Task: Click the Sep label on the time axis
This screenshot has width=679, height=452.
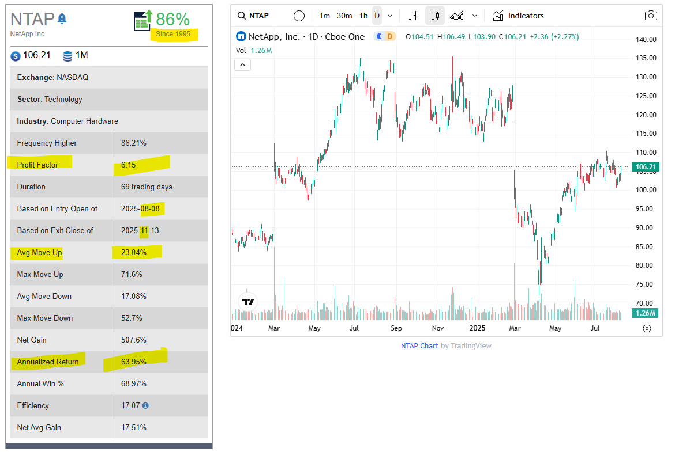Action: (x=396, y=328)
